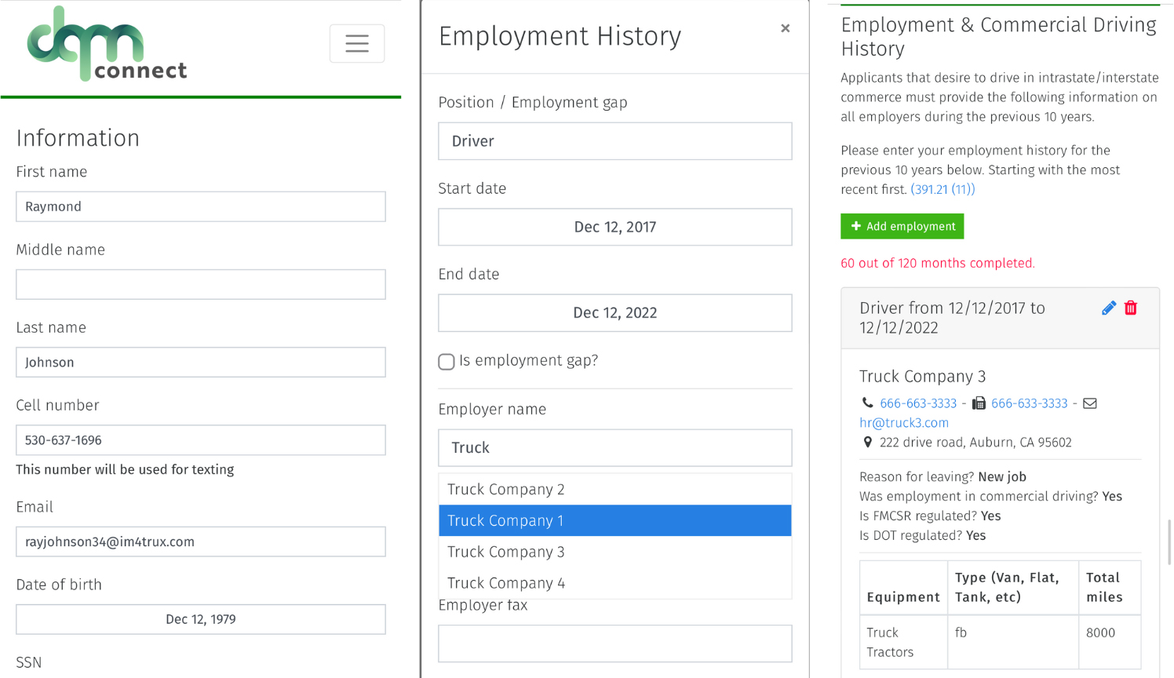Viewport: 1174px width, 678px height.
Task: Click the map marker address icon
Action: click(867, 443)
